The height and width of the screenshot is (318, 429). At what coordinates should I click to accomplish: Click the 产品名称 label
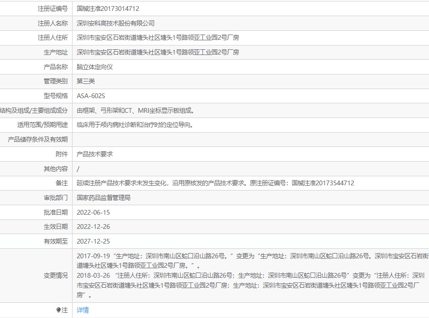tap(55, 67)
